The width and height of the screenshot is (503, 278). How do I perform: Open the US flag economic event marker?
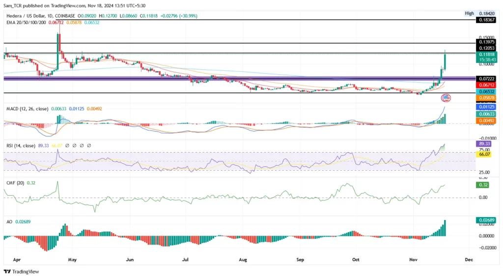coord(446,98)
